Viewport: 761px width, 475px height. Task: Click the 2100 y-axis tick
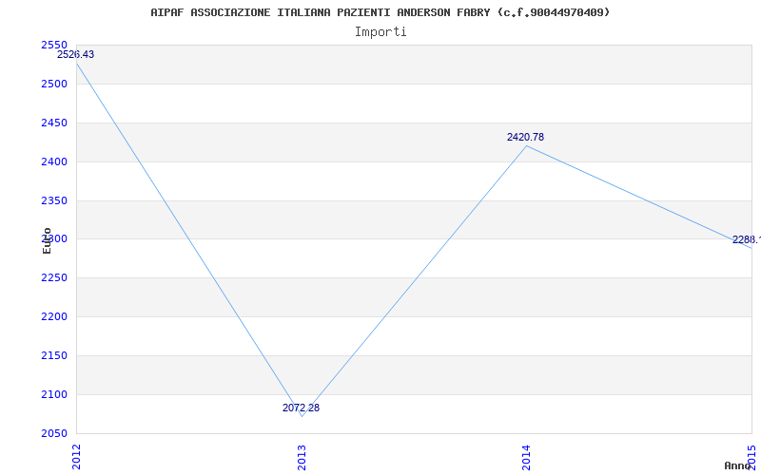click(x=54, y=394)
